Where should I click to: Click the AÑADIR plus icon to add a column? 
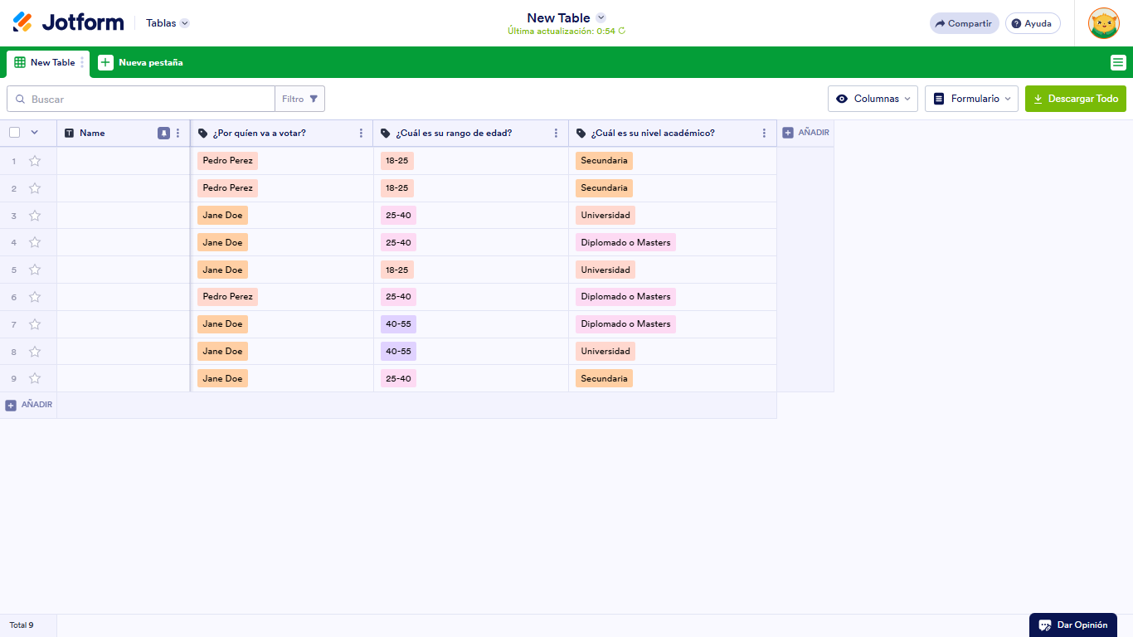789,133
